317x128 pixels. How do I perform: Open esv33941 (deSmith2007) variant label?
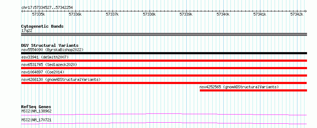(x=45, y=57)
